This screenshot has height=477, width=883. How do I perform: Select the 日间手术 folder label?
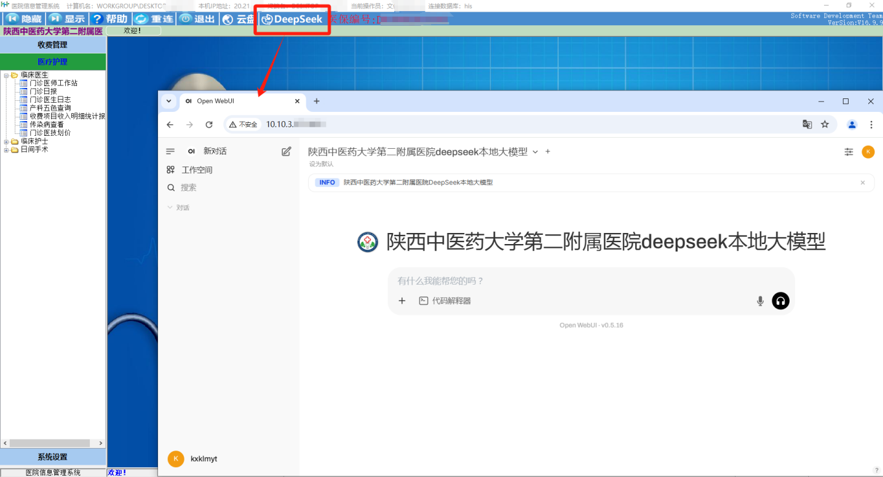click(34, 149)
